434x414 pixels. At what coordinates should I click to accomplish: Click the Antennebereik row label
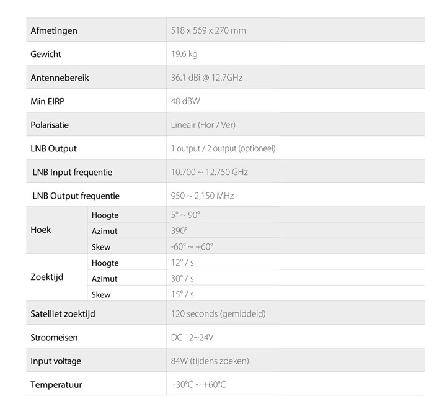point(60,78)
